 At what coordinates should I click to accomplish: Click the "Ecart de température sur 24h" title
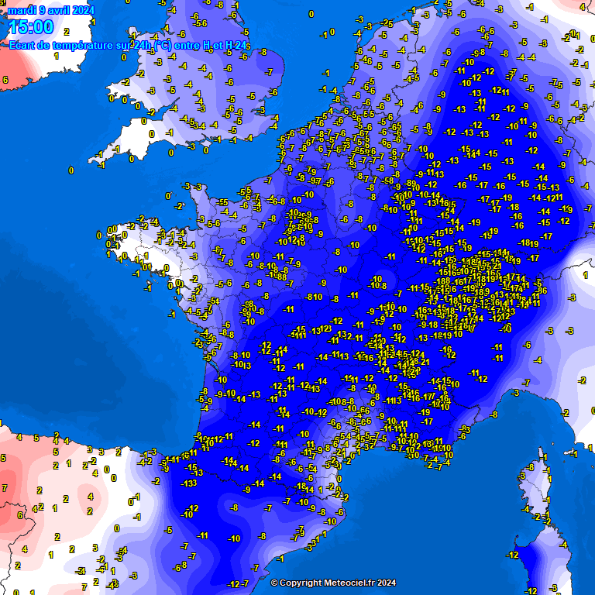(129, 46)
